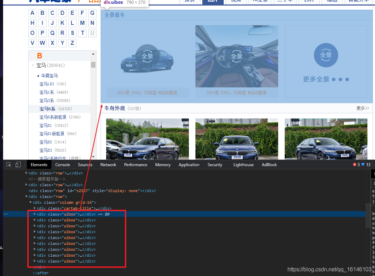The width and height of the screenshot is (375, 276).
Task: Open the AdBlock tab
Action: click(269, 164)
